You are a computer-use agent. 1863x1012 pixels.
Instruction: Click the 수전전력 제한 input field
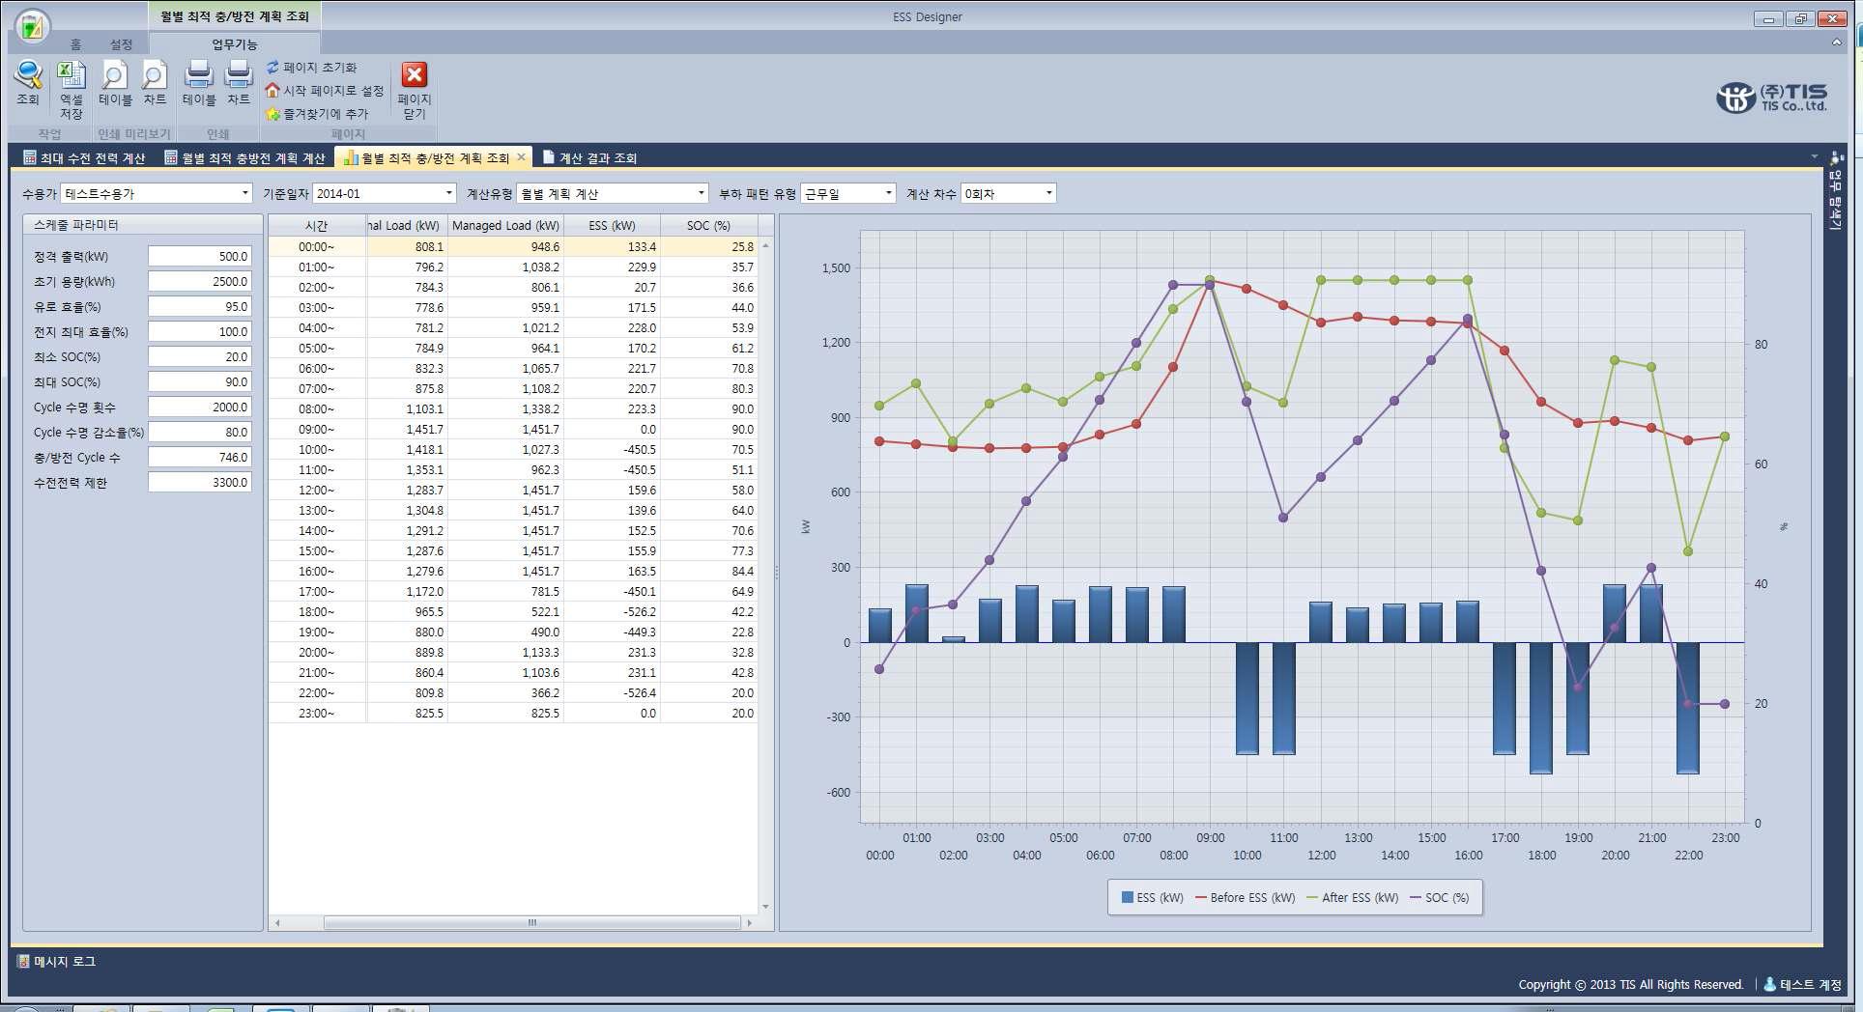click(x=200, y=482)
